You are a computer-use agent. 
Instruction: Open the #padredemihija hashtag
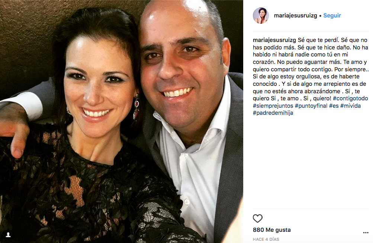coord(273,113)
